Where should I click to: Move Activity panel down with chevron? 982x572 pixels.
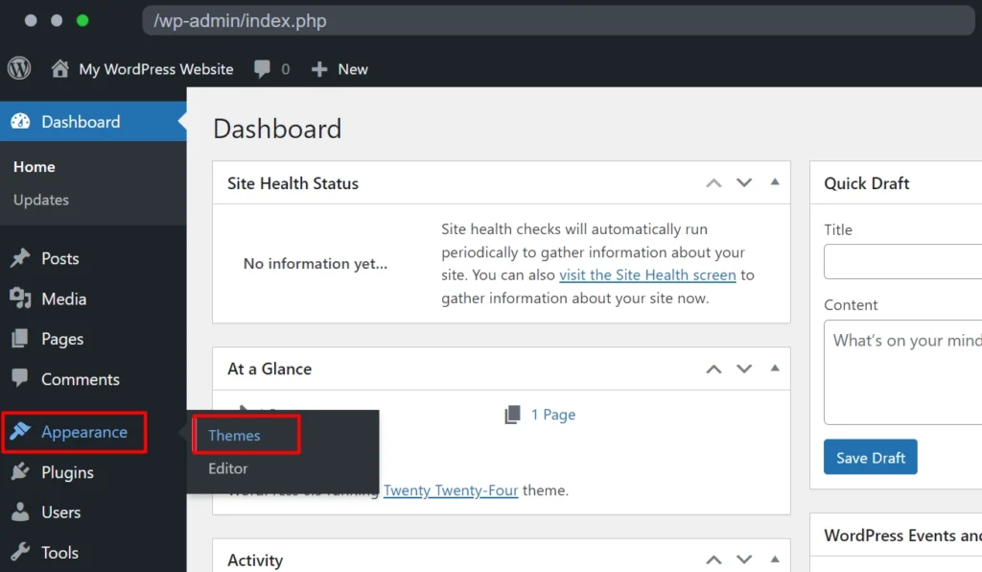744,560
